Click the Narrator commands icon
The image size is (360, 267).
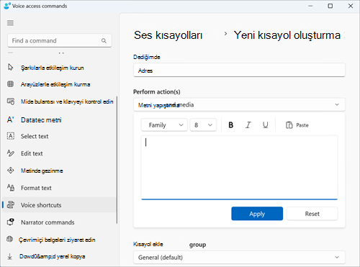11,222
